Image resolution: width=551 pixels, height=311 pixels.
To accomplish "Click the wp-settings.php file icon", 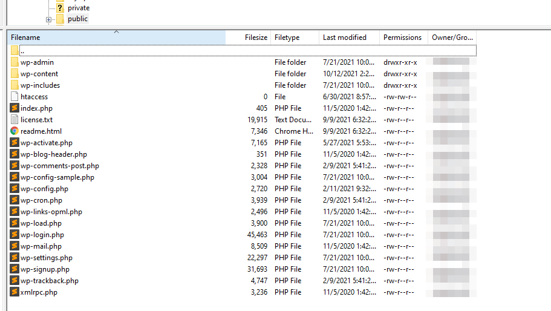I will tap(15, 258).
